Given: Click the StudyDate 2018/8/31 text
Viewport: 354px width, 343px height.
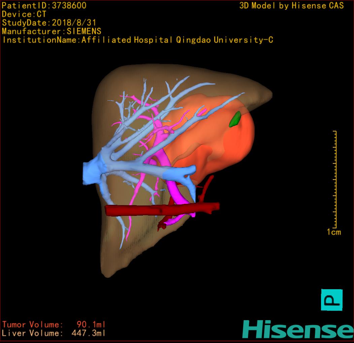Looking at the screenshot, I should point(49,23).
